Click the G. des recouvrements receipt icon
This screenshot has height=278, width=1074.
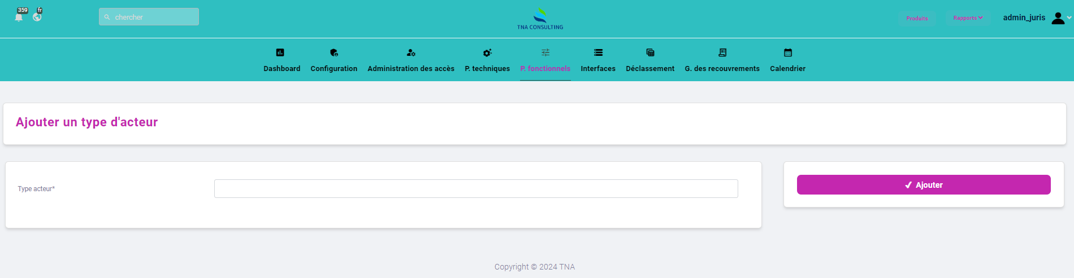[722, 52]
